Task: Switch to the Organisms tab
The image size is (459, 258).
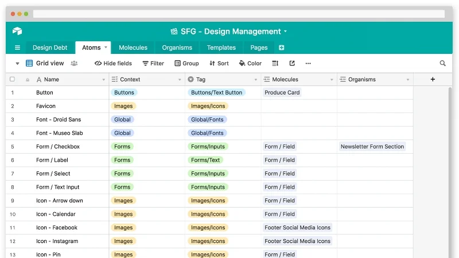Action: pos(177,48)
